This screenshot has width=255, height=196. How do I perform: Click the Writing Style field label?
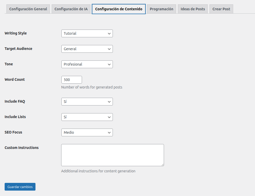[16, 33]
